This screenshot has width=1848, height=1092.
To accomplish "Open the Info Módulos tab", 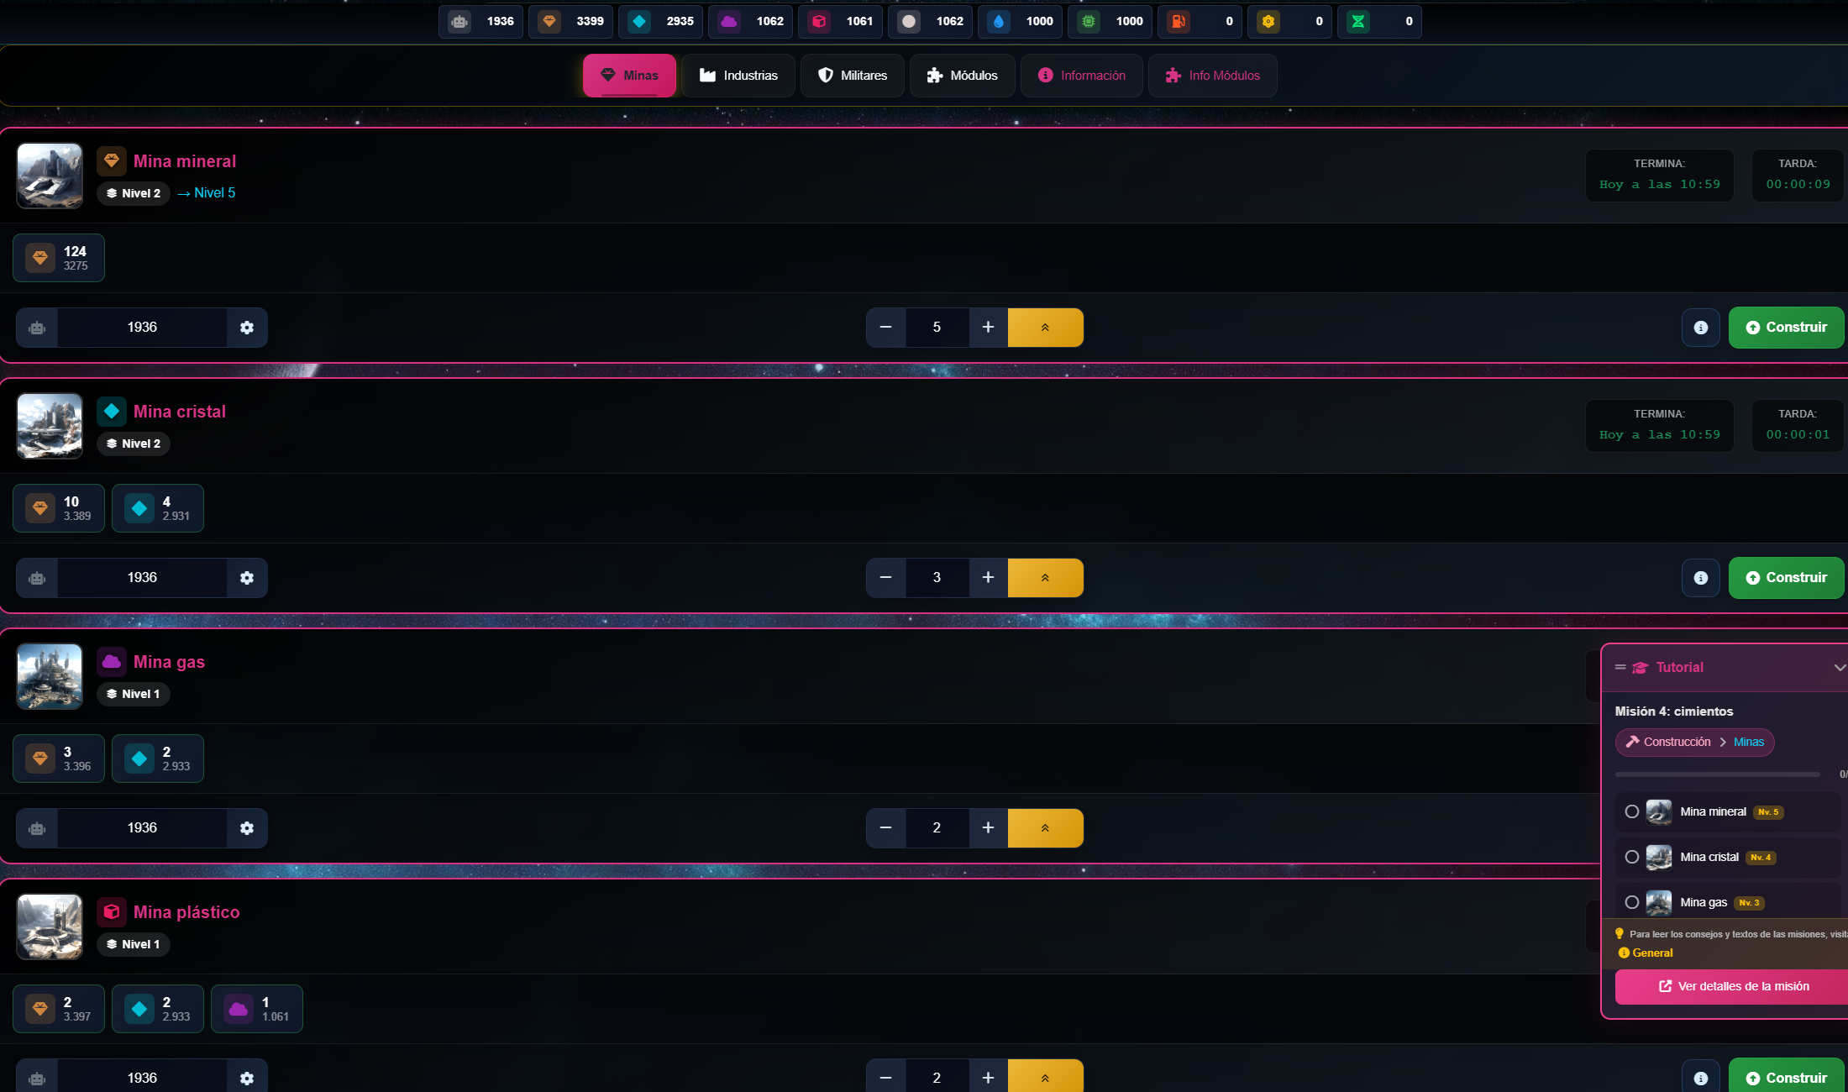I will (x=1213, y=76).
